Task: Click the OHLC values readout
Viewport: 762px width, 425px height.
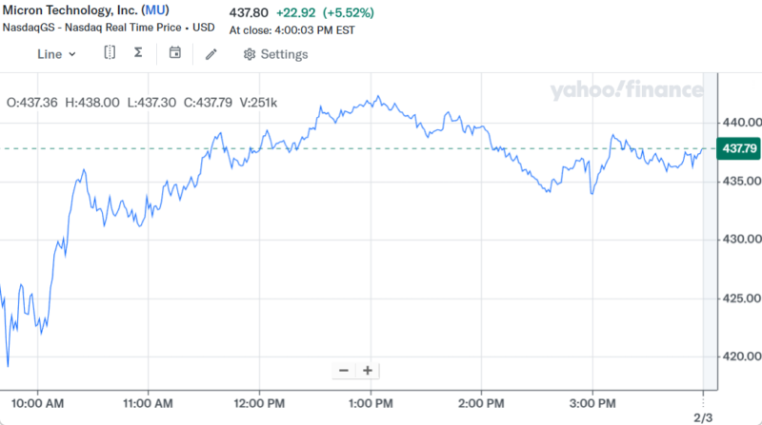Action: pyautogui.click(x=142, y=102)
